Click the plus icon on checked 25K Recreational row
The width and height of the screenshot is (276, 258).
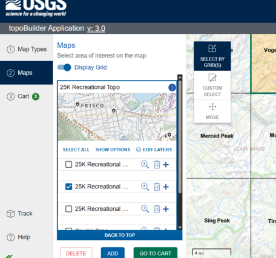tap(166, 187)
